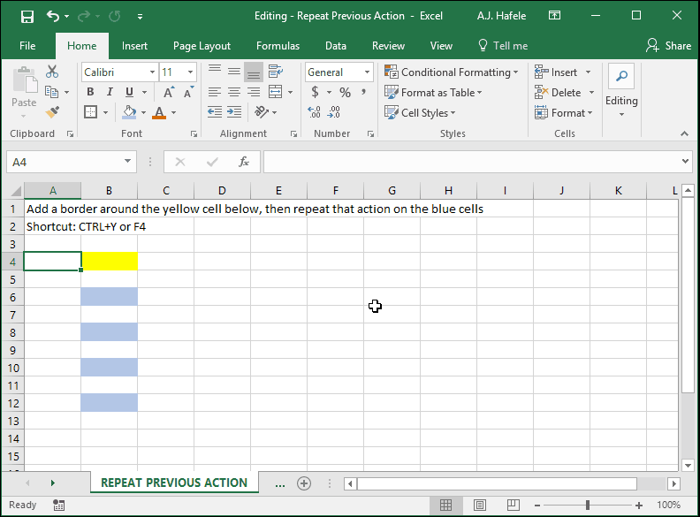This screenshot has width=700, height=517.
Task: Toggle Italic formatting
Action: [x=110, y=92]
